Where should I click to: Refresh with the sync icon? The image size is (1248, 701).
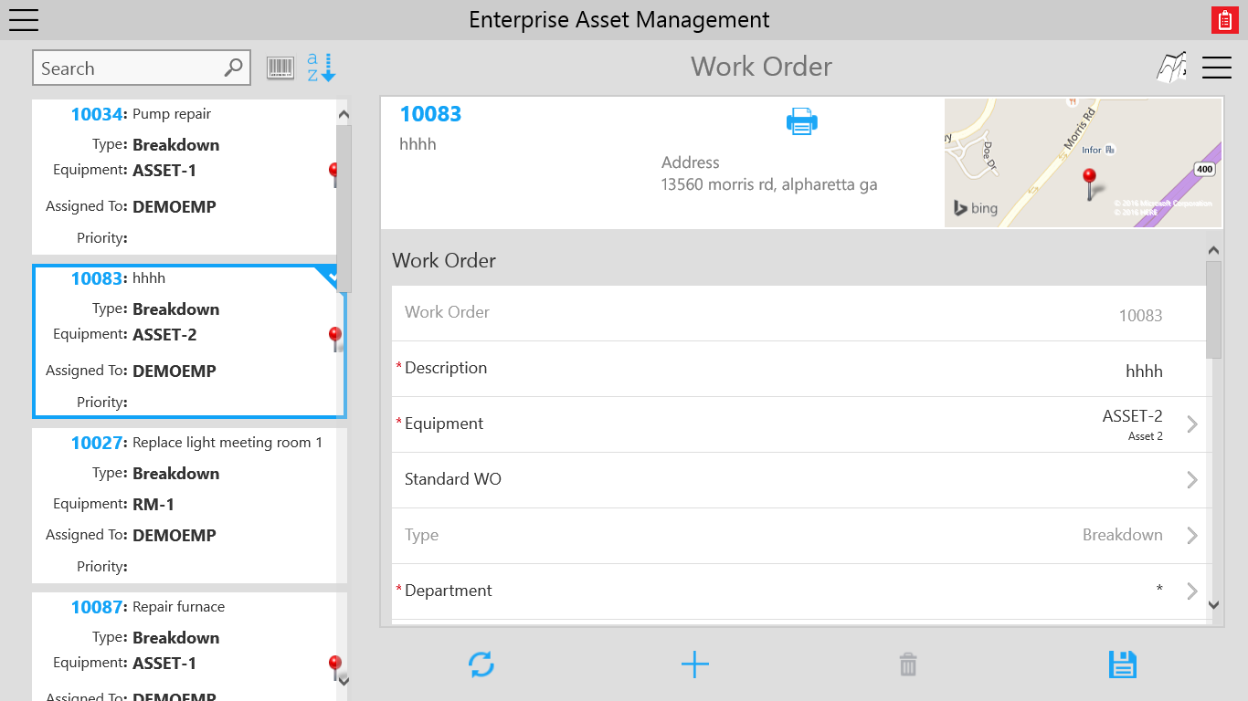pos(481,664)
